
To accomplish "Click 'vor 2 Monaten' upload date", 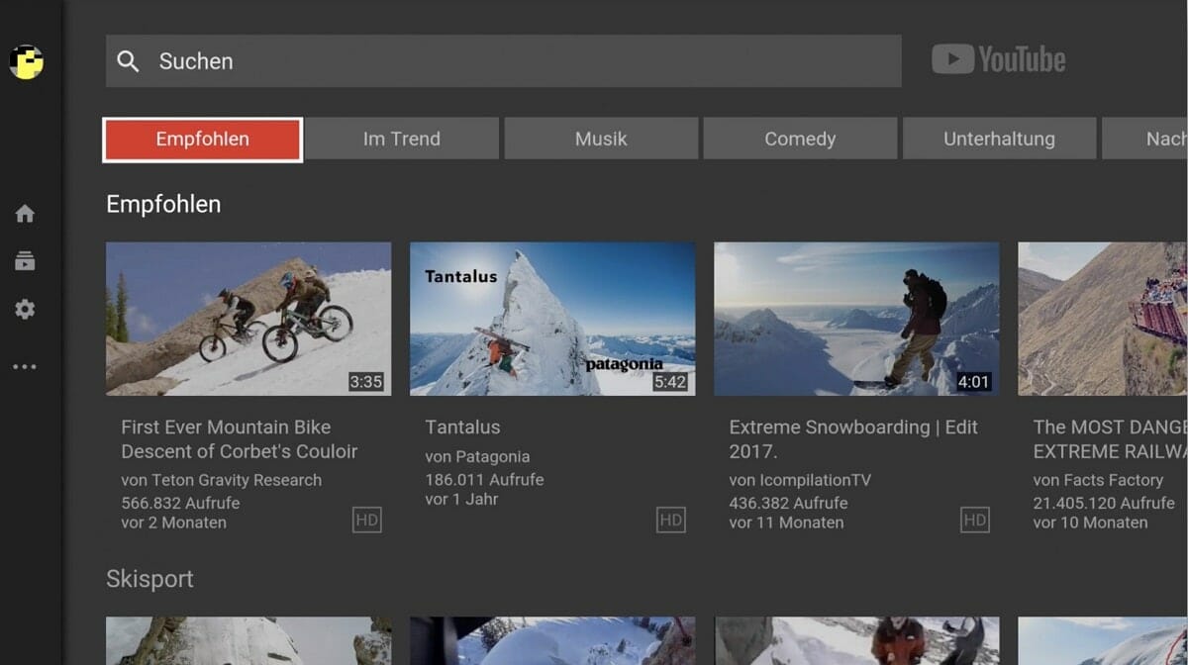I will pyautogui.click(x=173, y=522).
